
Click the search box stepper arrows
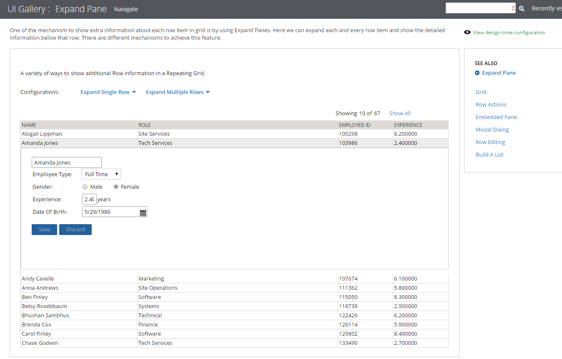[513, 8]
